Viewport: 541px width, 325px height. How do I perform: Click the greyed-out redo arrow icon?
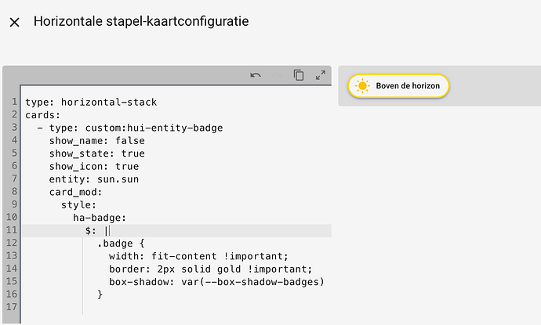(278, 75)
